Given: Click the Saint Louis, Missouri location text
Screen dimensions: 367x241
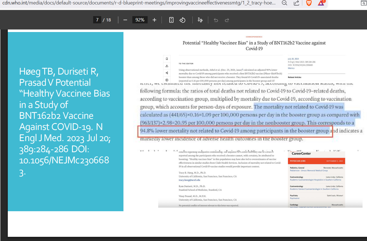Looking at the screenshot, I should (335, 196).
